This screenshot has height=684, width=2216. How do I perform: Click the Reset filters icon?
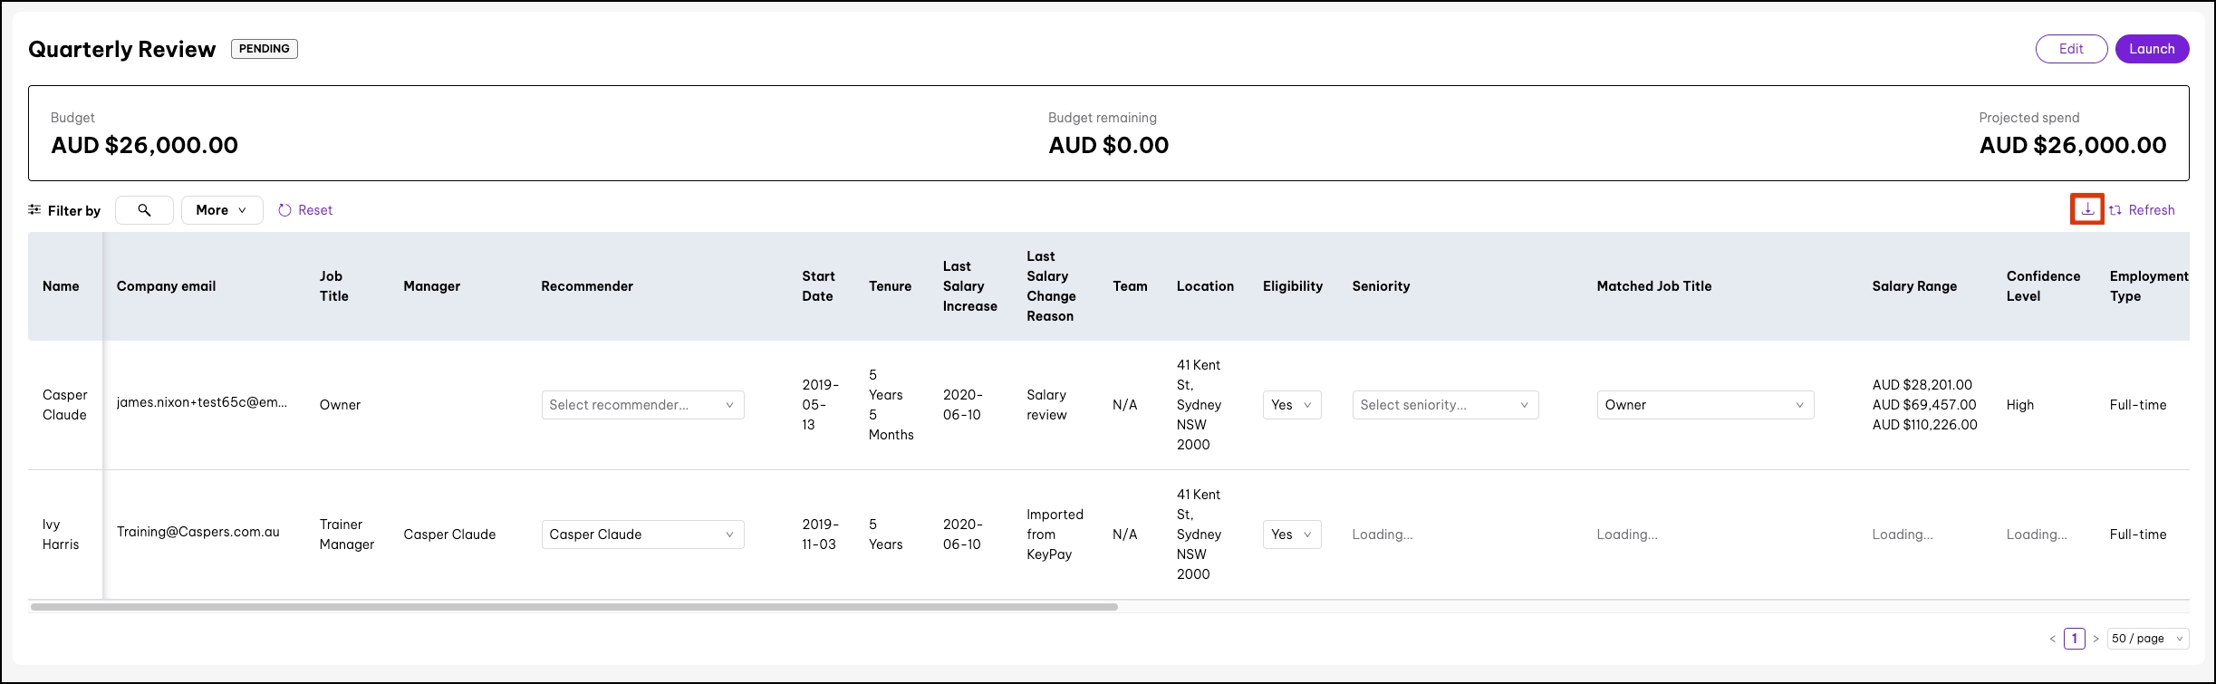[284, 210]
